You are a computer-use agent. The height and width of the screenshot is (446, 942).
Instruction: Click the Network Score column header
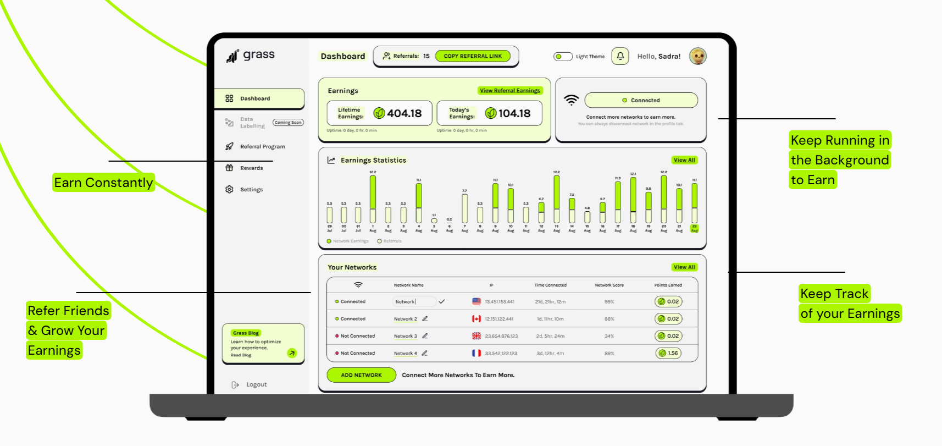click(x=609, y=285)
